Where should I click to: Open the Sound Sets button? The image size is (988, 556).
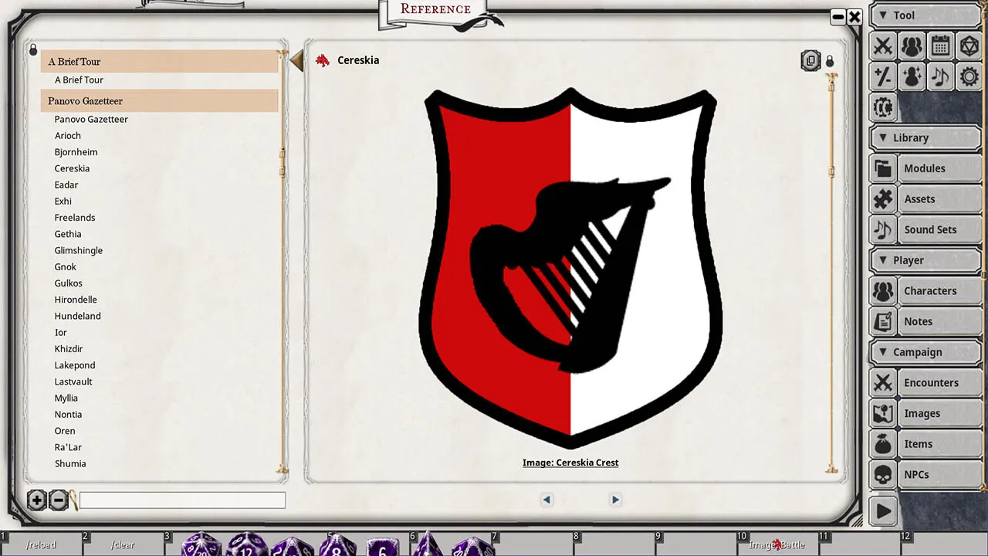[x=939, y=229]
